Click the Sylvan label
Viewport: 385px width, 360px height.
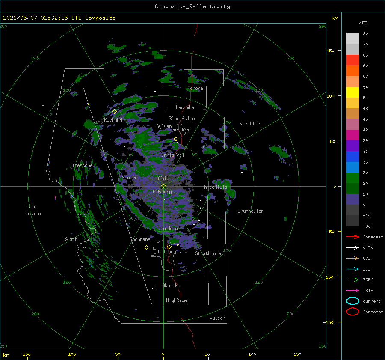164,126
